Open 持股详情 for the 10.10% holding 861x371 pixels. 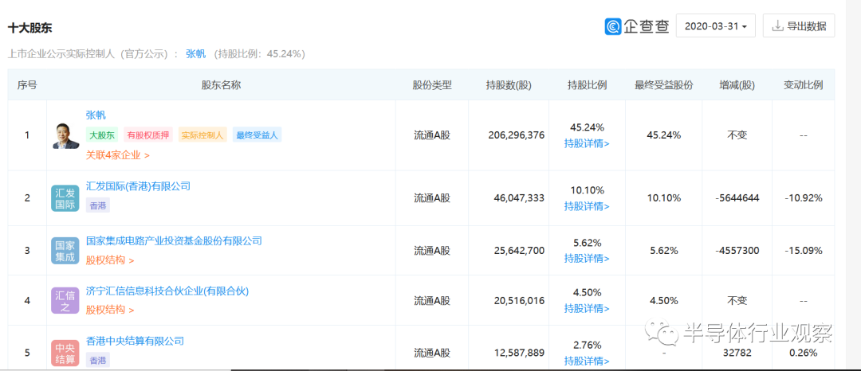tap(587, 207)
